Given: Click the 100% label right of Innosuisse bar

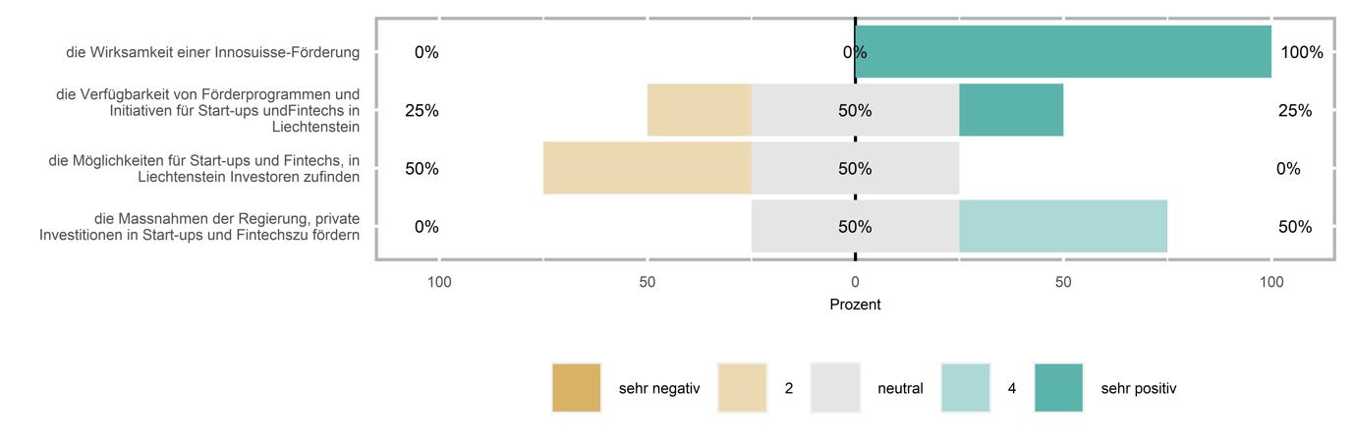Looking at the screenshot, I should (x=1302, y=53).
